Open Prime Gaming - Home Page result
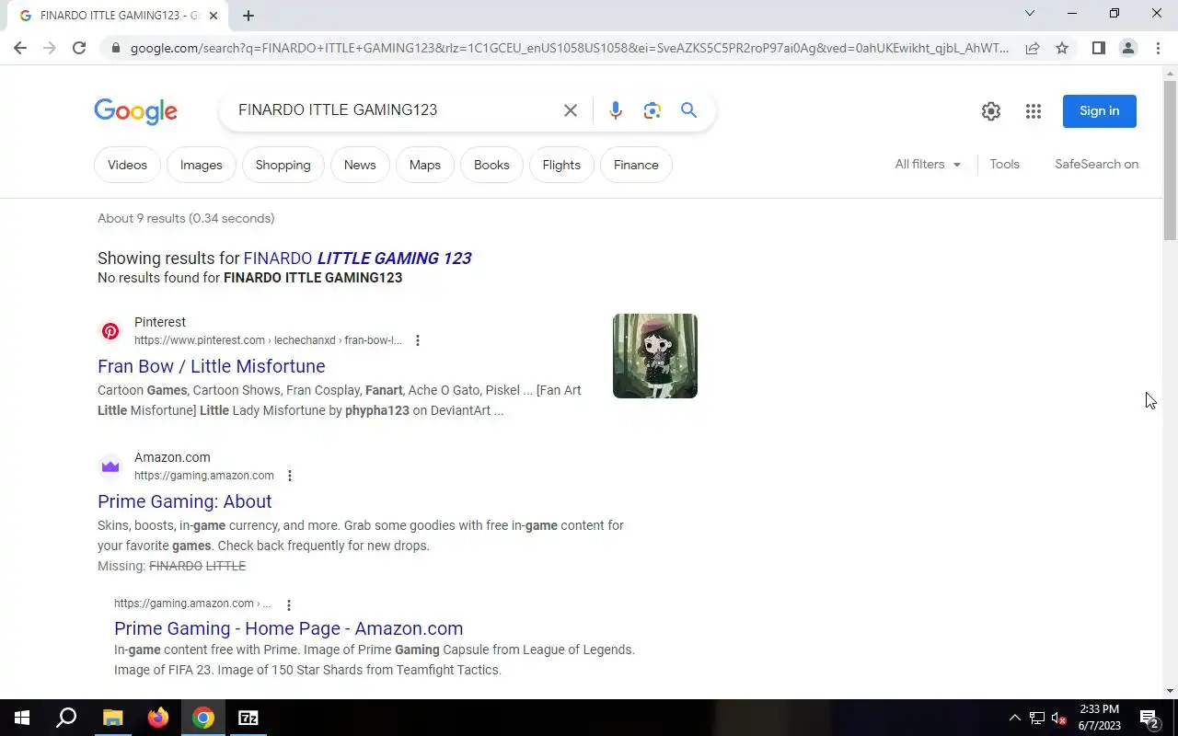The height and width of the screenshot is (736, 1178). tap(288, 628)
